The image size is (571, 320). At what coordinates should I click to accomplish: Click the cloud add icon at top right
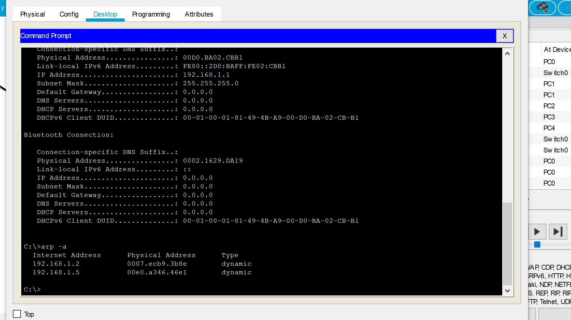(542, 8)
